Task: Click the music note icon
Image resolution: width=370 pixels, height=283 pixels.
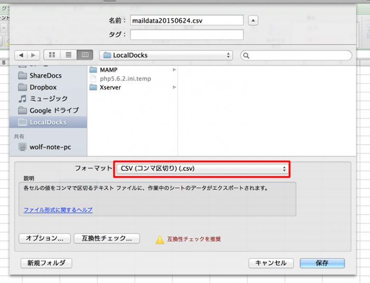Action: (22, 99)
